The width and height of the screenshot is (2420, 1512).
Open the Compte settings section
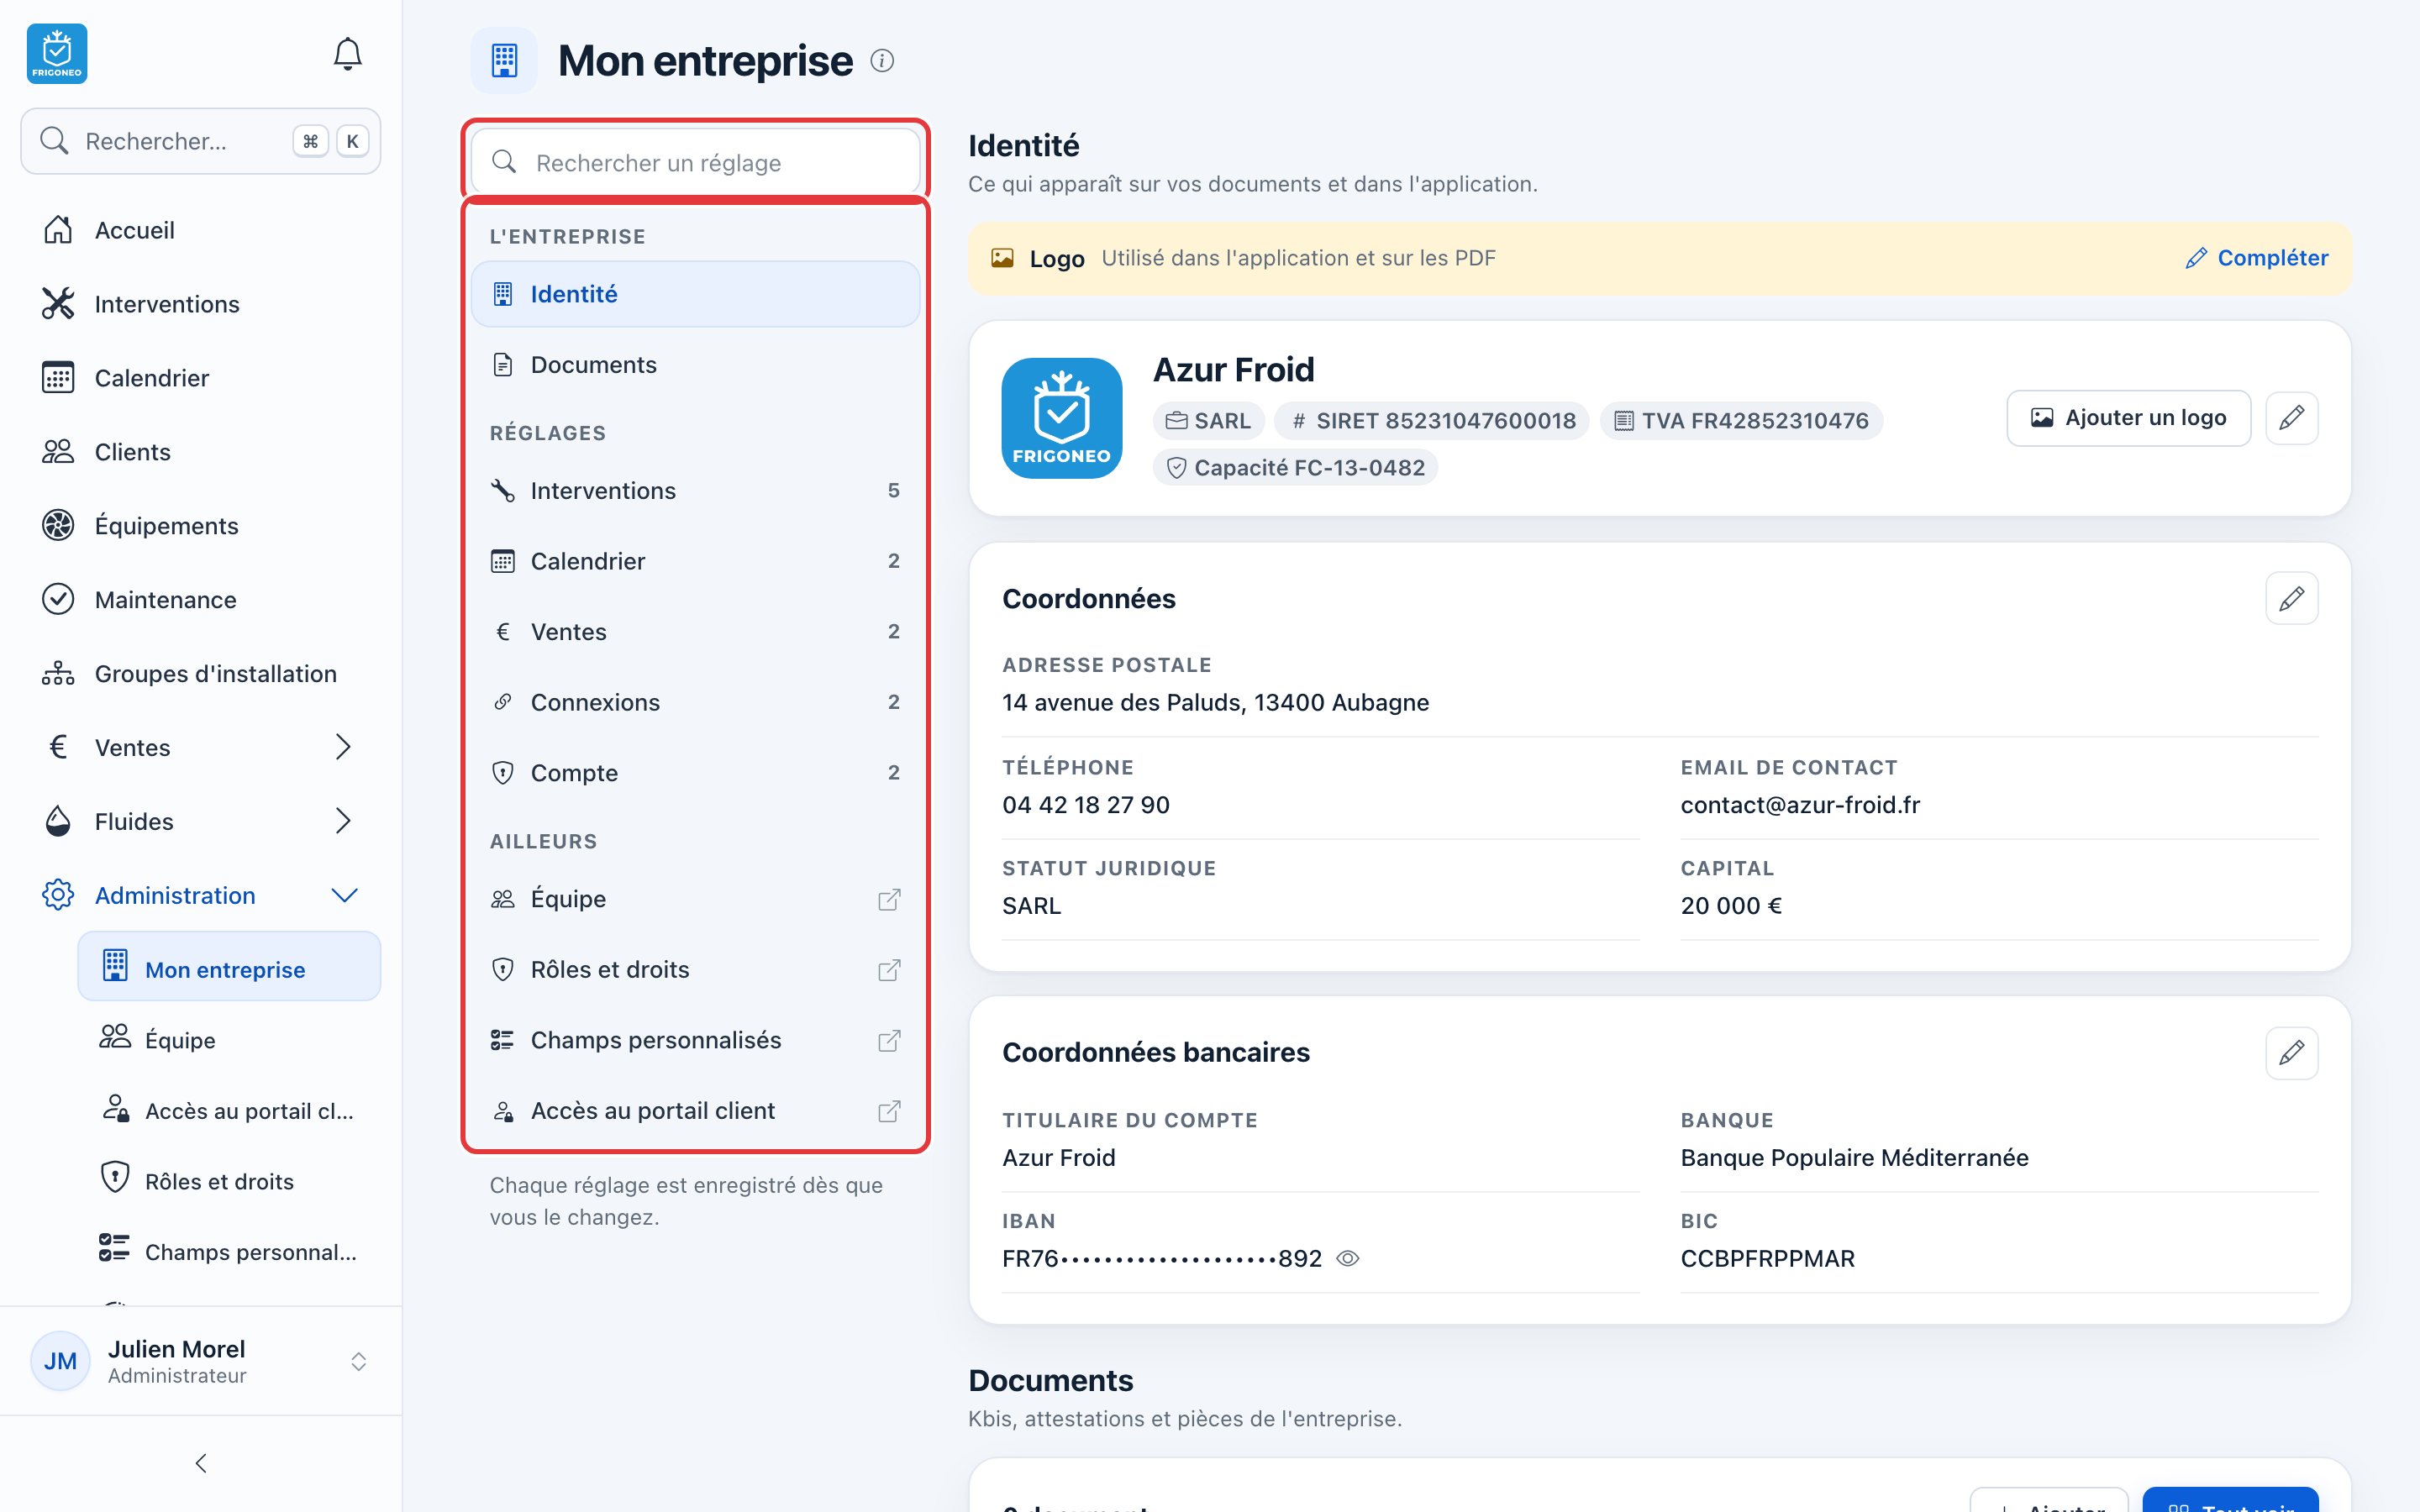point(695,773)
